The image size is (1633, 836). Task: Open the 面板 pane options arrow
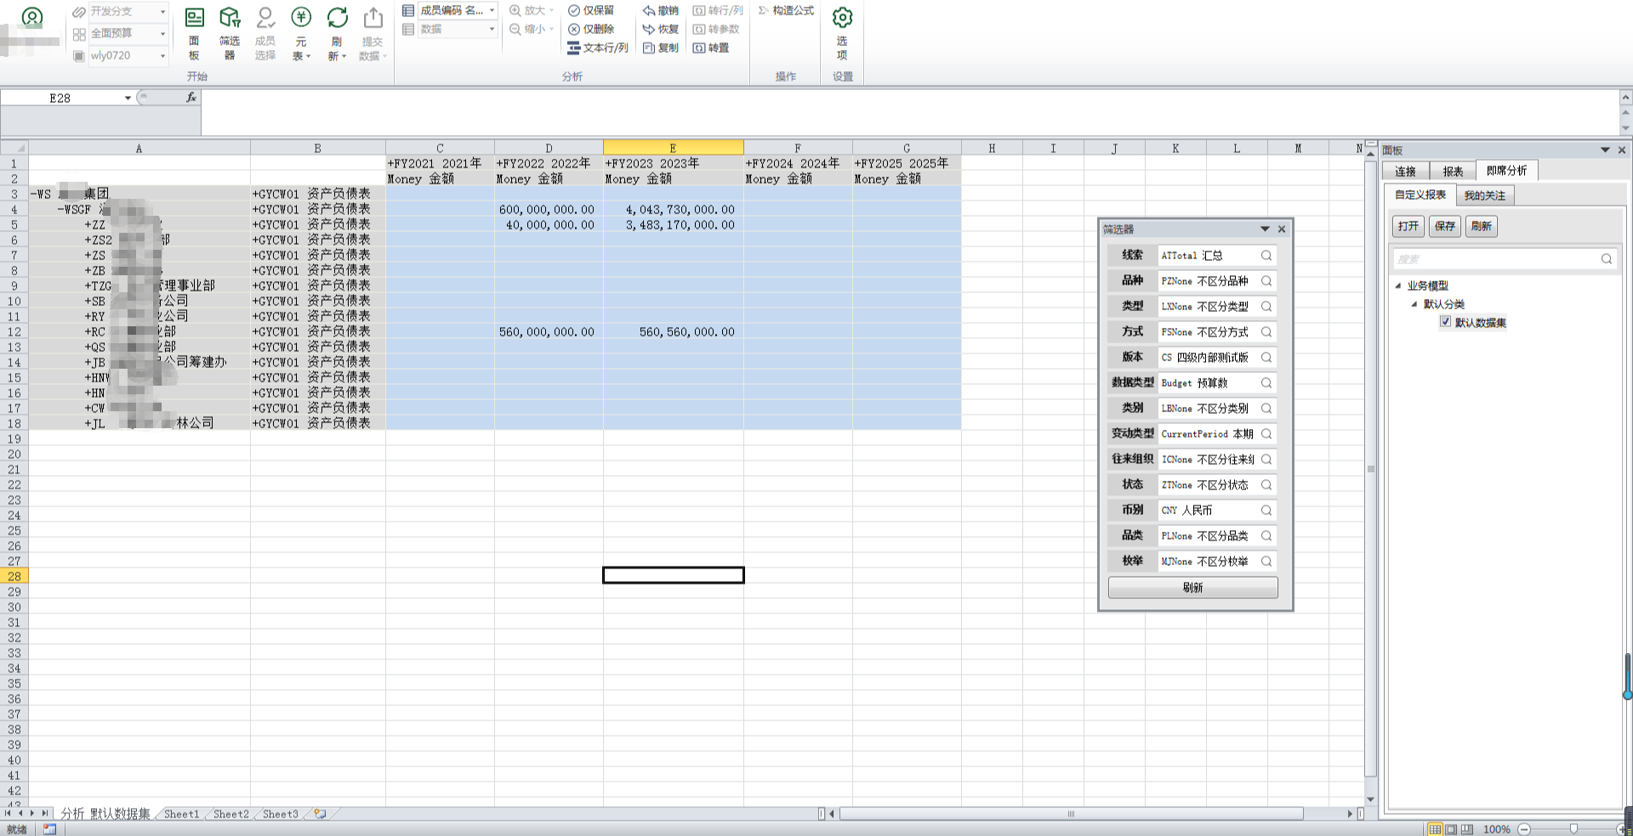[x=1605, y=150]
